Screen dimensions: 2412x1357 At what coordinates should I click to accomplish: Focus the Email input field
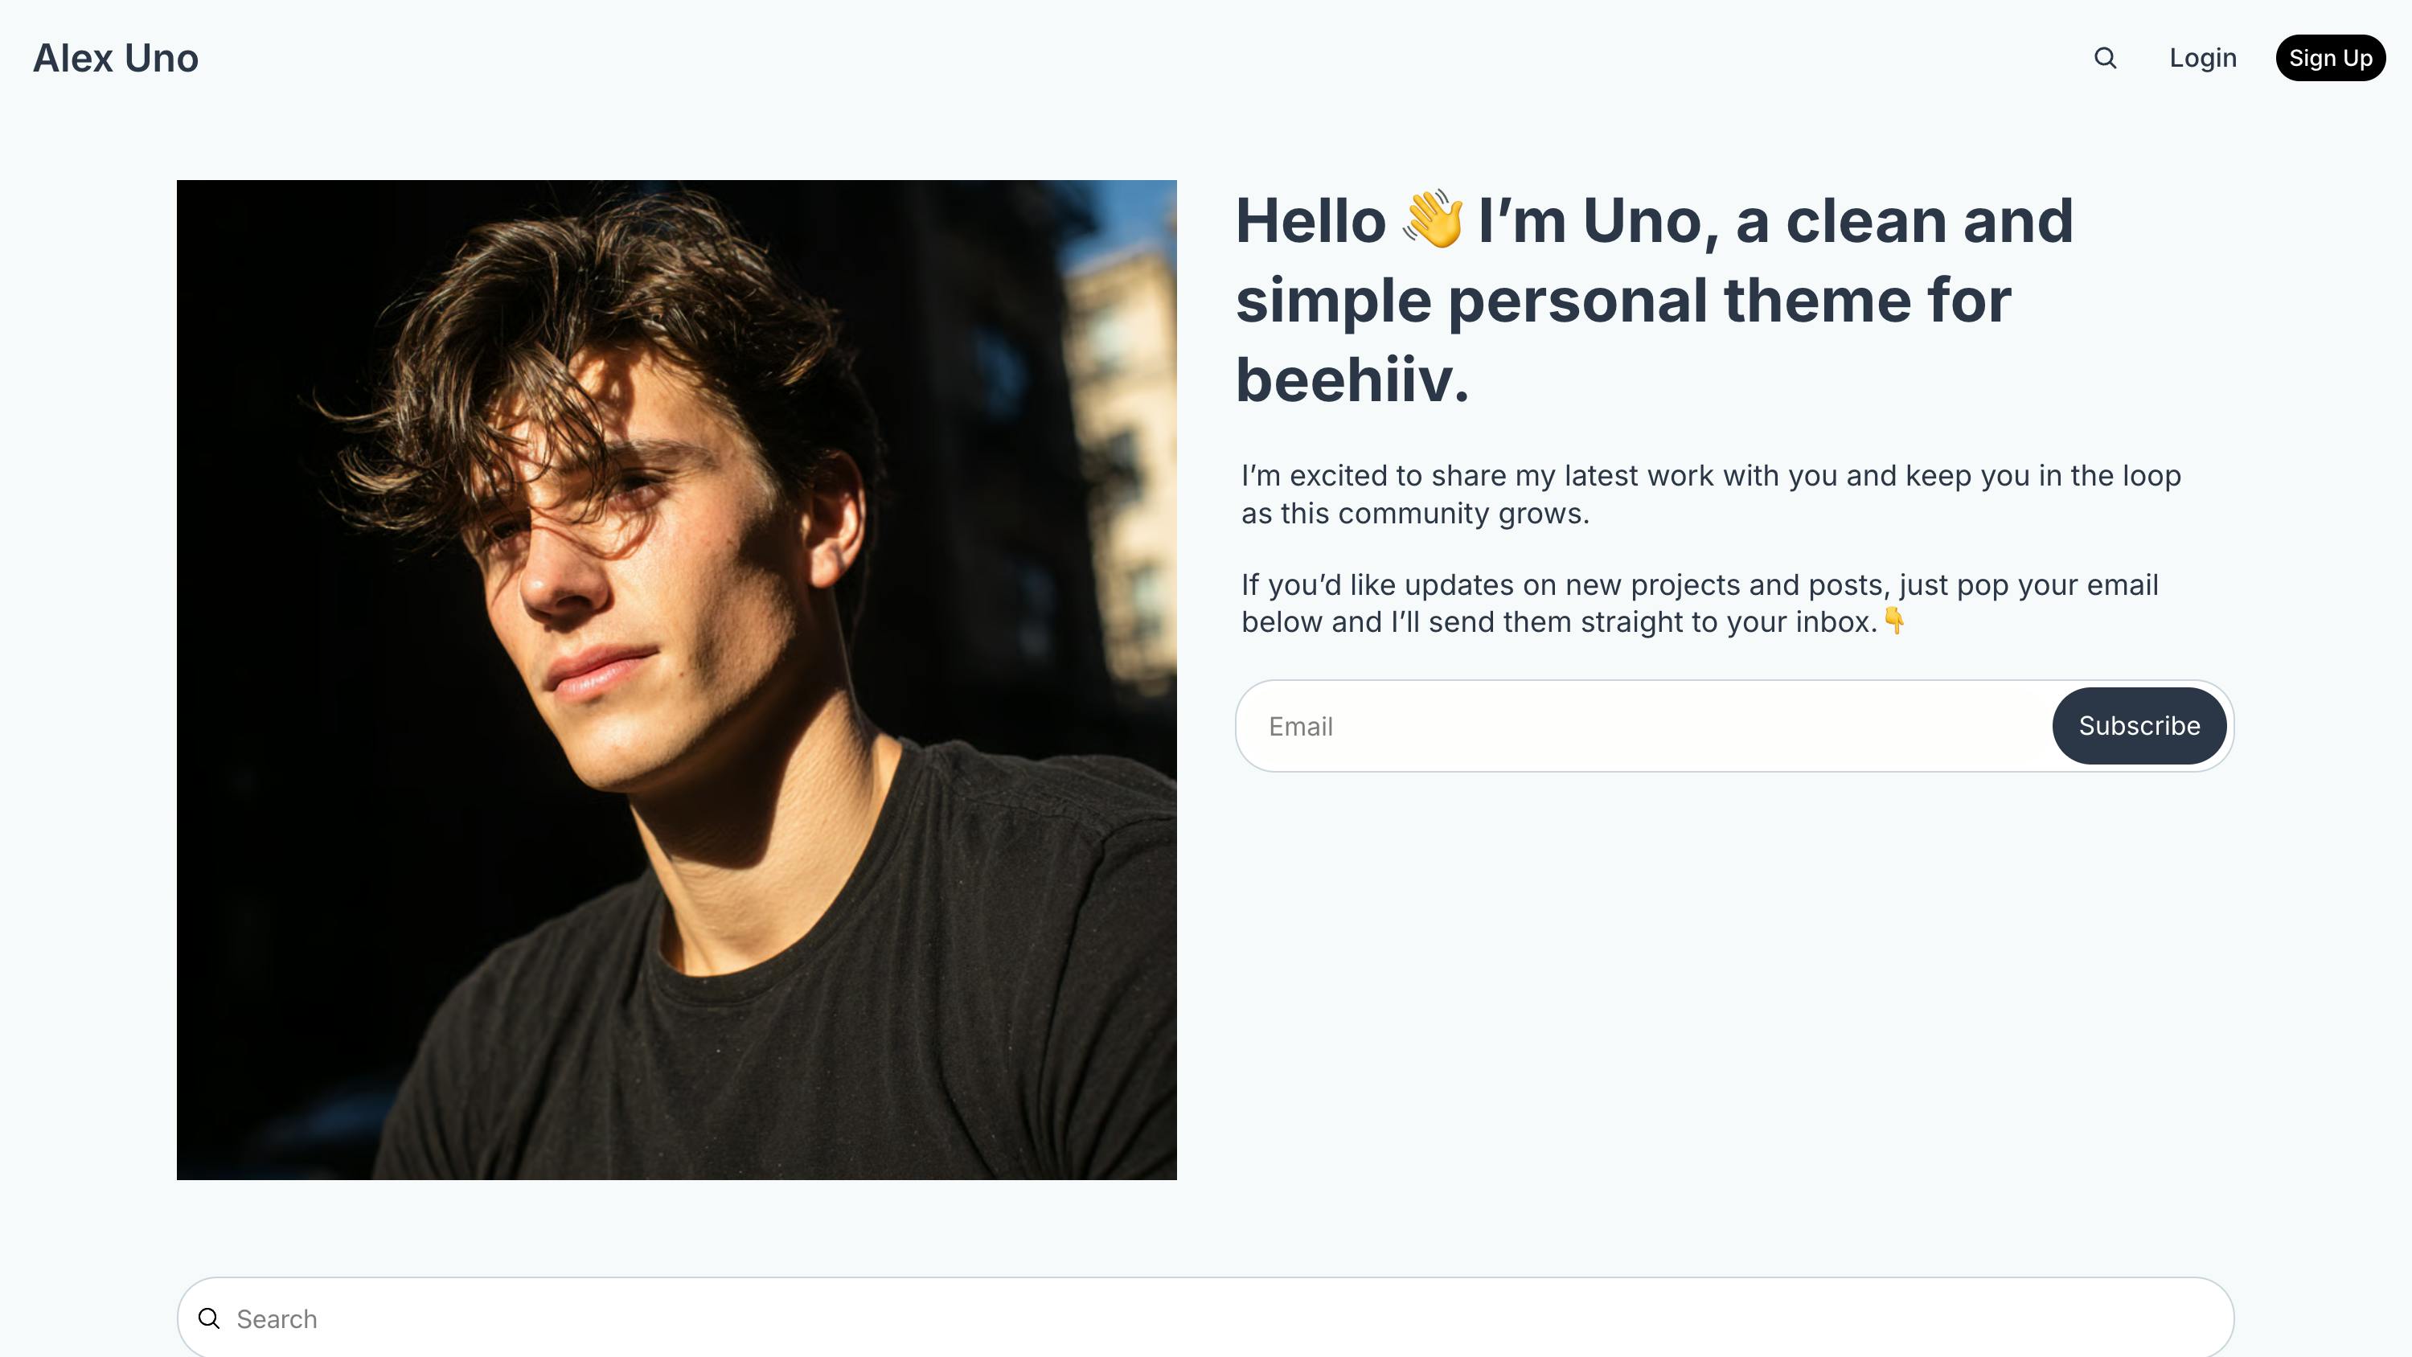pyautogui.click(x=1592, y=725)
